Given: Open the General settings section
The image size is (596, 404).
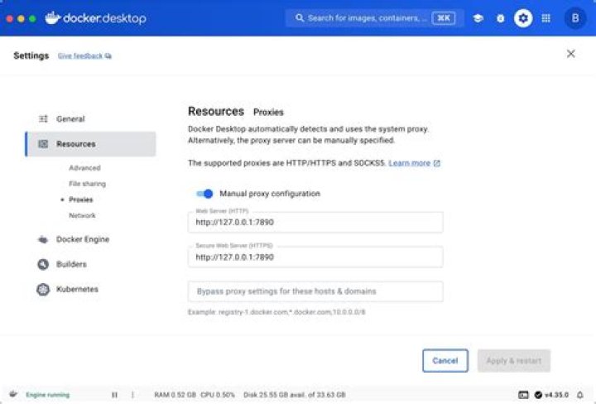Looking at the screenshot, I should 90,119.
